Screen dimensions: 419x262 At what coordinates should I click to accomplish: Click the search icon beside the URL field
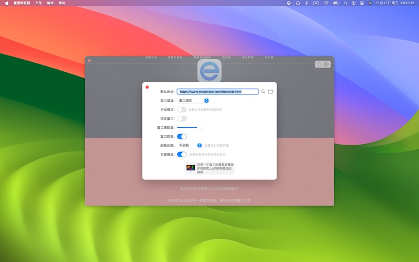(263, 92)
